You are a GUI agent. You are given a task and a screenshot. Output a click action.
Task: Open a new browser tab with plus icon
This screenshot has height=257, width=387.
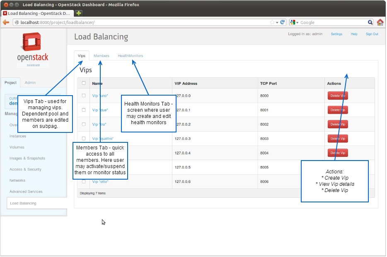(x=79, y=13)
